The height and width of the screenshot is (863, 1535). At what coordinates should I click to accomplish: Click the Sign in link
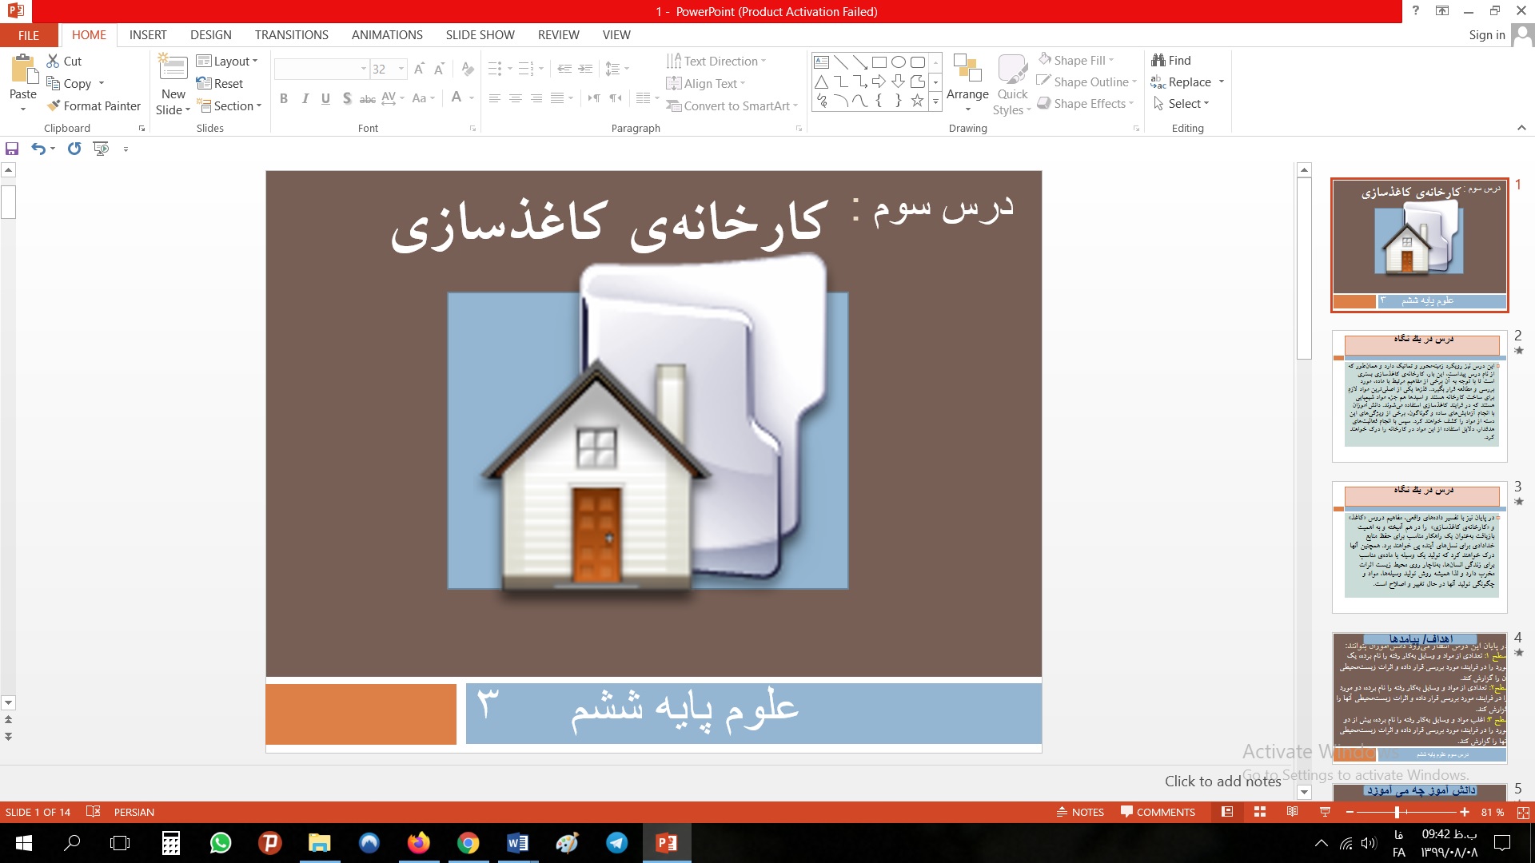coord(1486,35)
